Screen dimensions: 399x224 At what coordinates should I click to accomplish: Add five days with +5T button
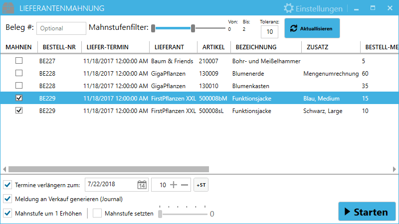pyautogui.click(x=201, y=185)
